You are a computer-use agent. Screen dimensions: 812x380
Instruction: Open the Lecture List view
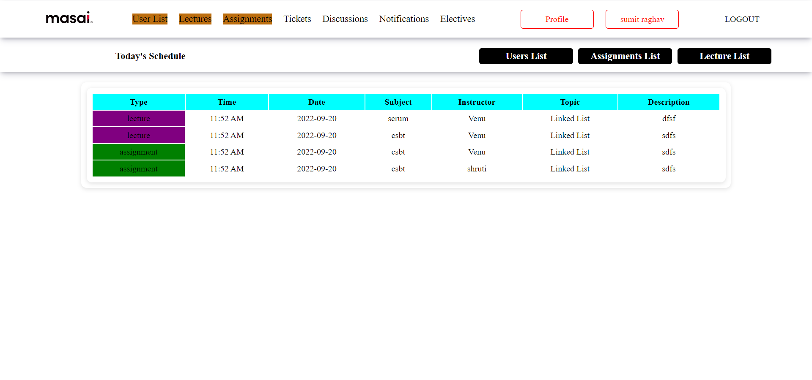tap(724, 56)
